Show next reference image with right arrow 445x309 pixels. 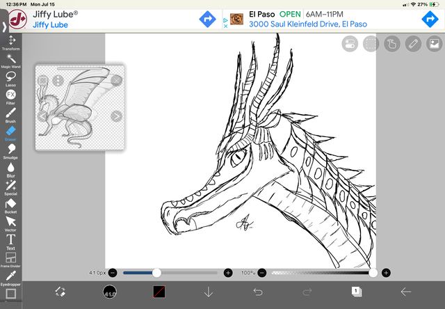point(116,116)
